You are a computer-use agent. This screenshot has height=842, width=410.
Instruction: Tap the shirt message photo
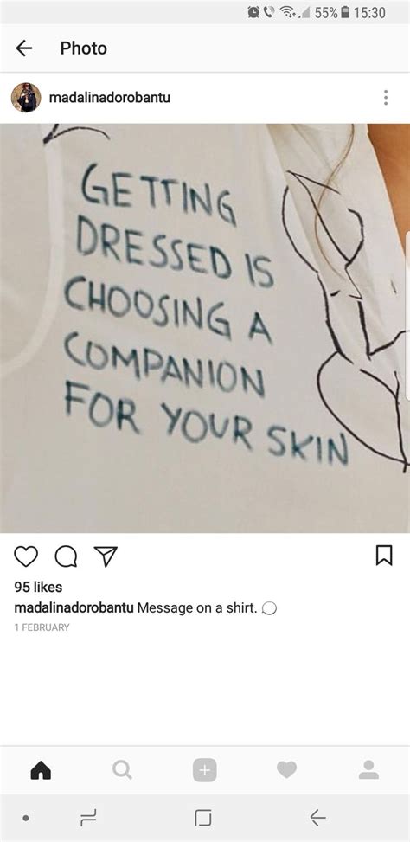click(205, 328)
